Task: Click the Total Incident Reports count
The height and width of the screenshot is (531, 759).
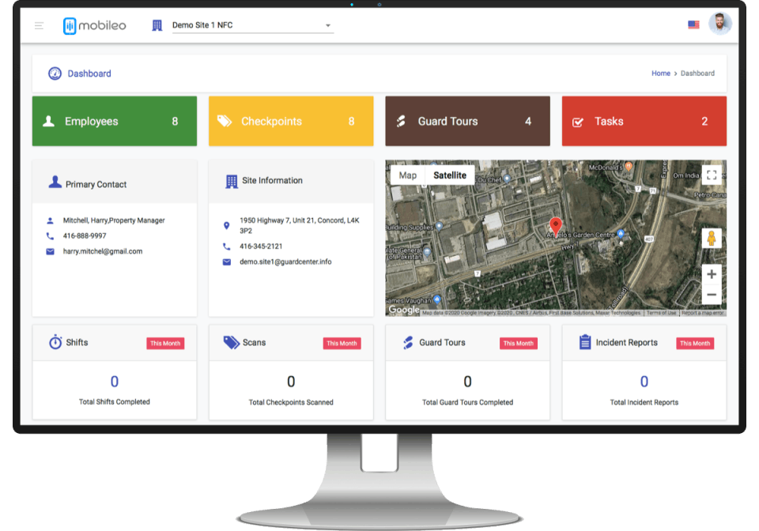Action: [644, 382]
